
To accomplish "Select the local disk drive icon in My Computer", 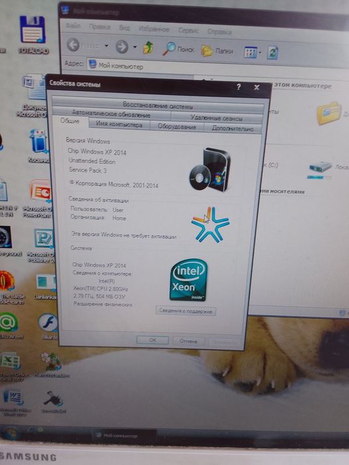I will (320, 171).
